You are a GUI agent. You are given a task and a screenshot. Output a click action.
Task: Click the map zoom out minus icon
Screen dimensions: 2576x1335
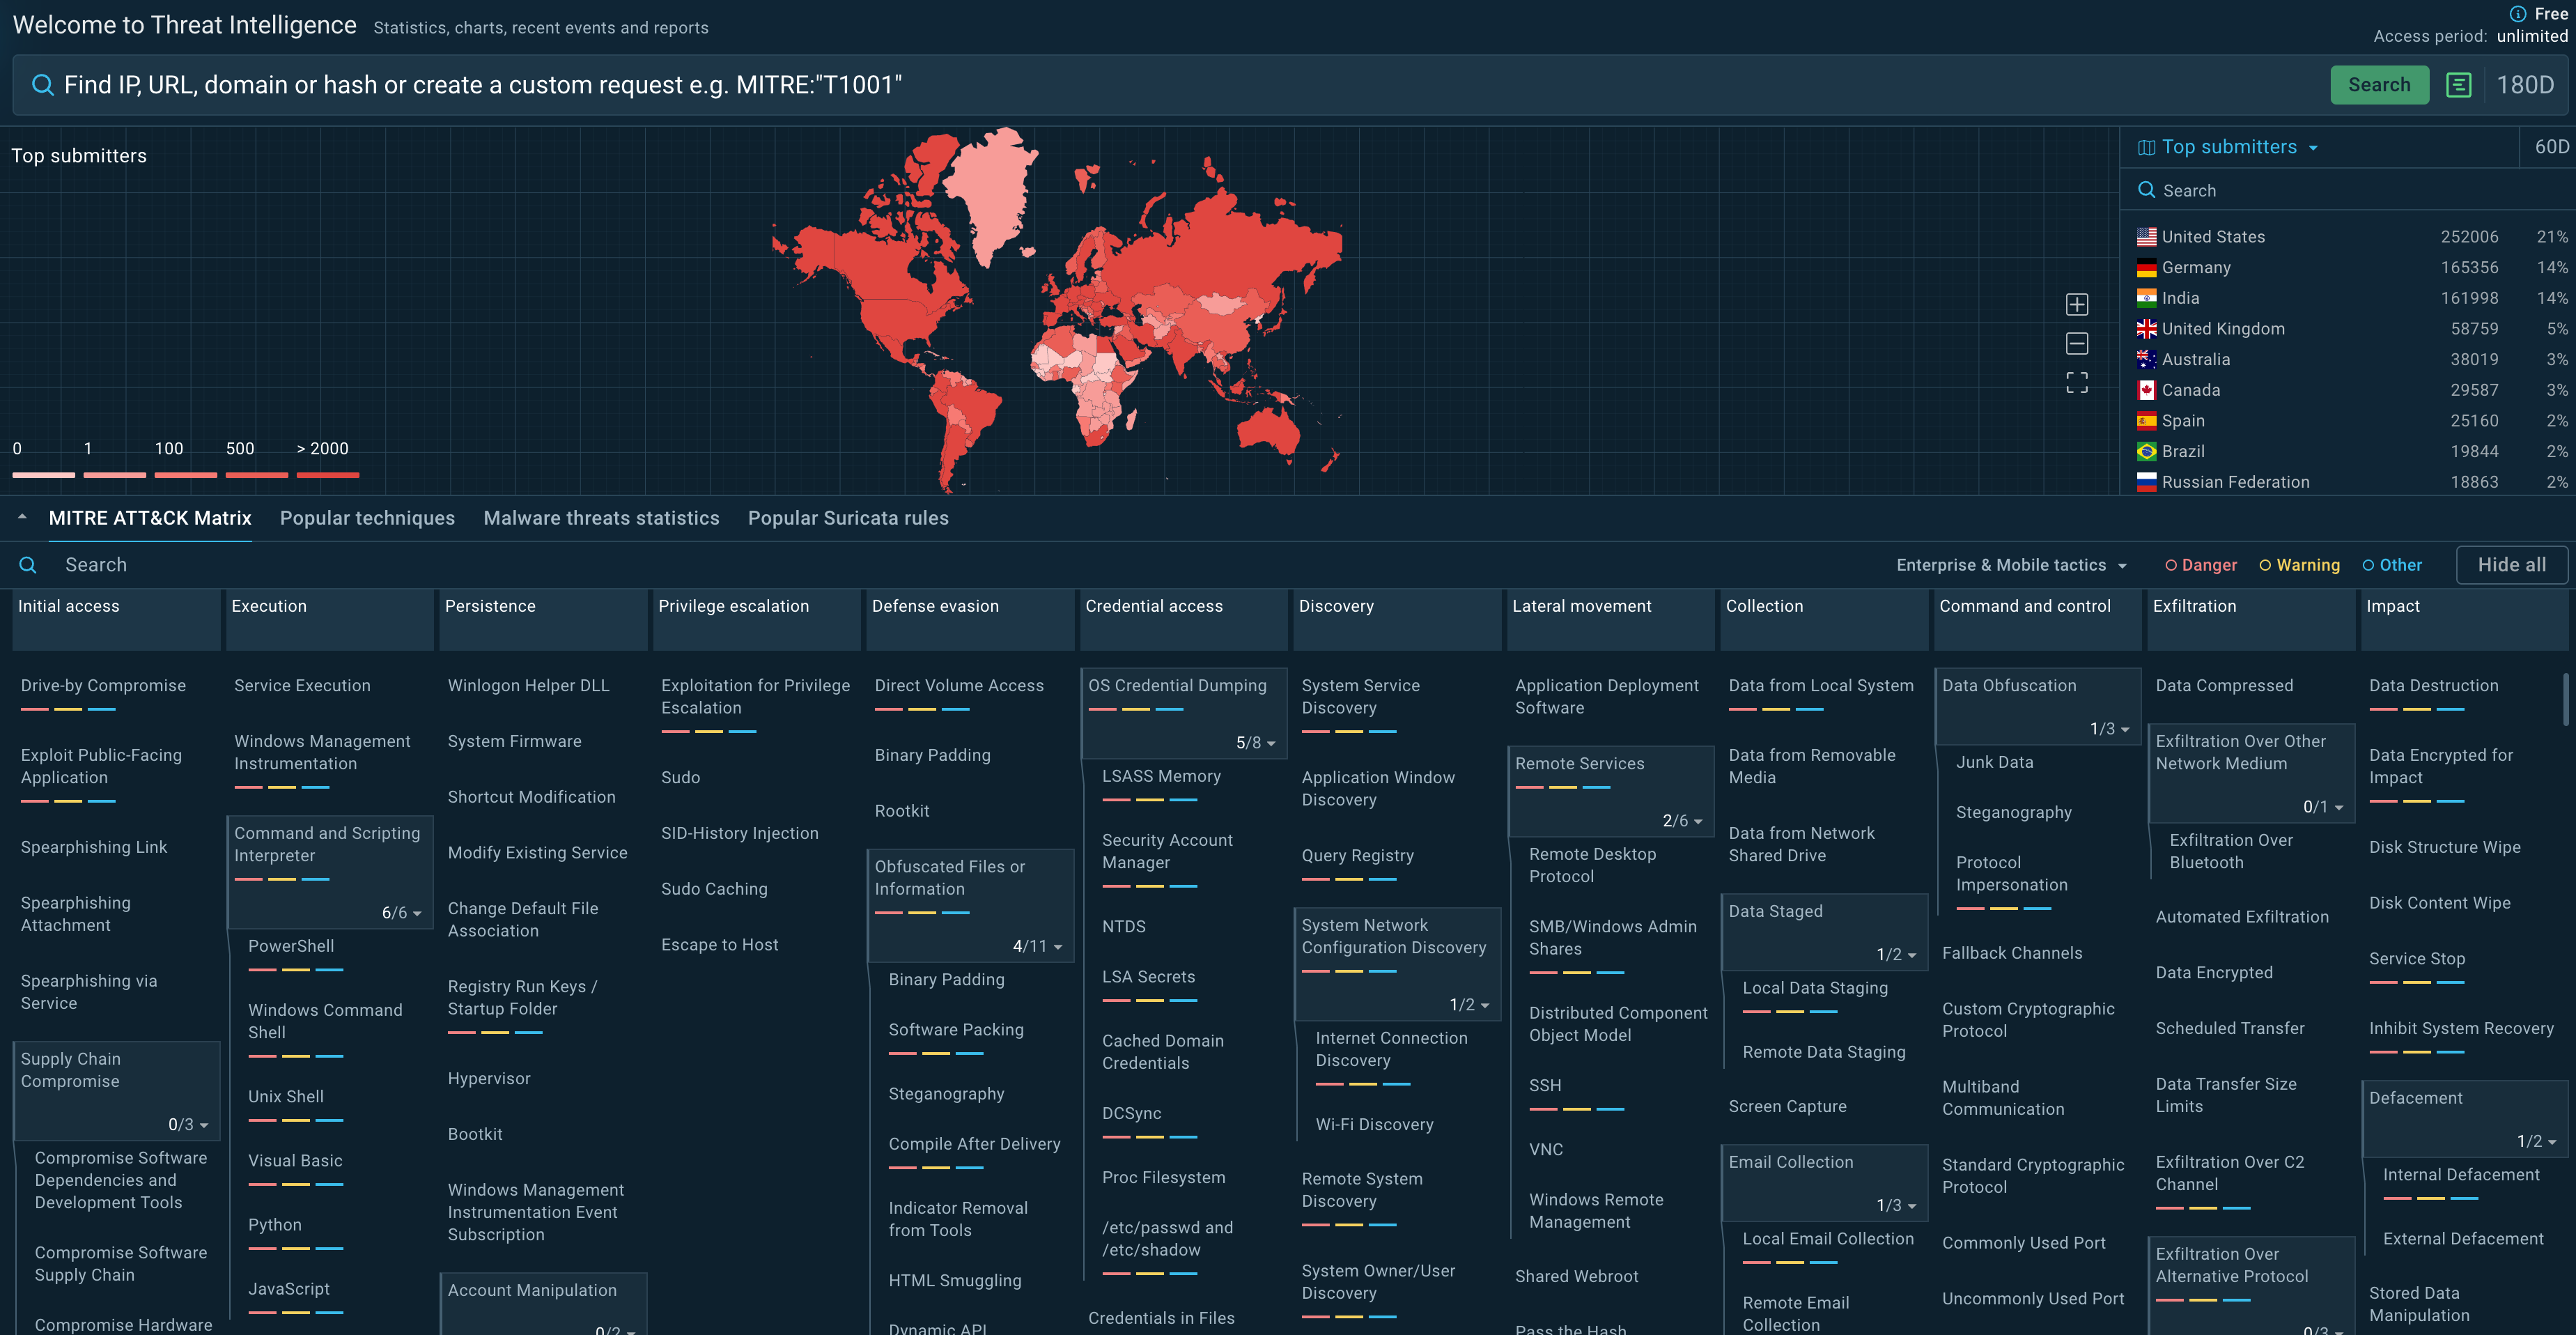pyautogui.click(x=2076, y=344)
